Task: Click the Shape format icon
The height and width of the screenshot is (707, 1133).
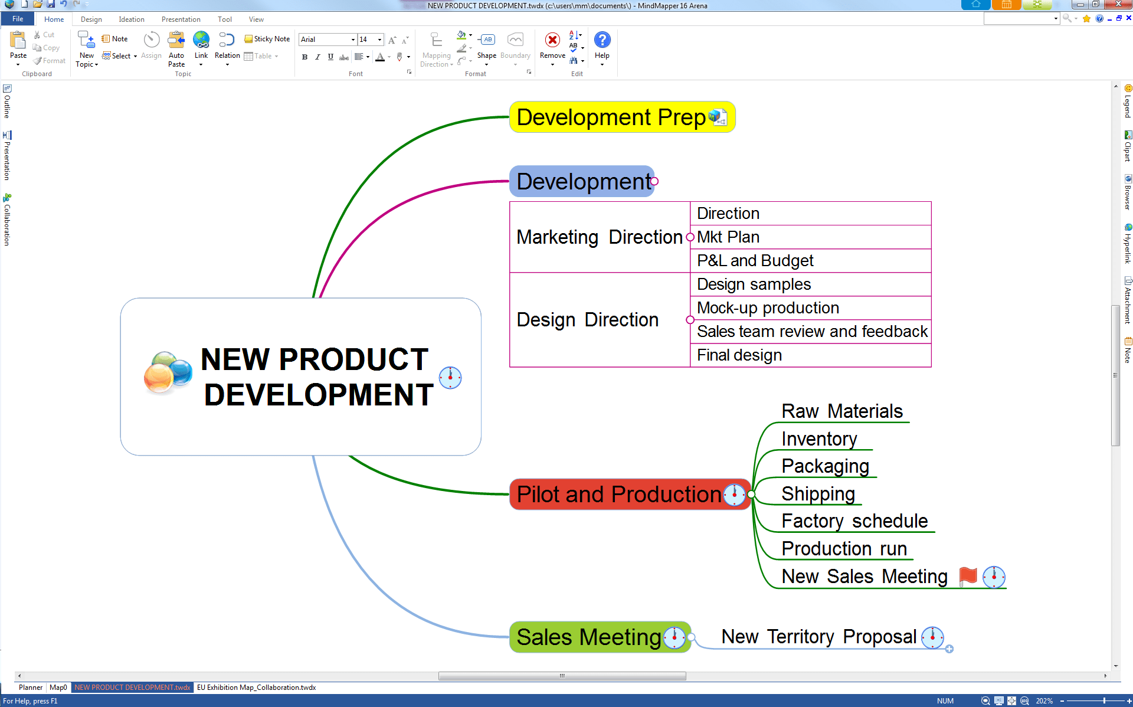Action: tap(487, 41)
